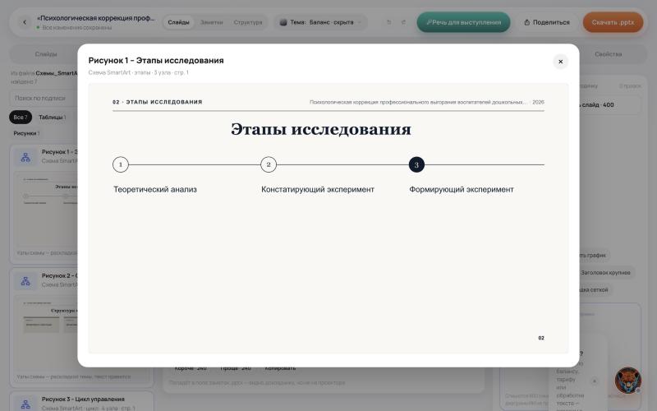Switch to the Структура view tab
657x411 pixels.
point(248,22)
